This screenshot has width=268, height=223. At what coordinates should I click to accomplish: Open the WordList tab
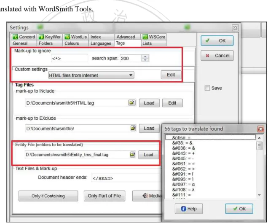pyautogui.click(x=76, y=37)
